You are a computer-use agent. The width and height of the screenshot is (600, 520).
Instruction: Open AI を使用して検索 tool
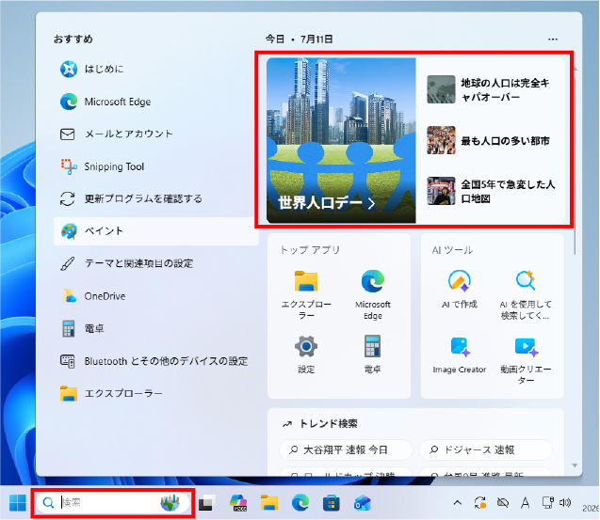tap(526, 294)
